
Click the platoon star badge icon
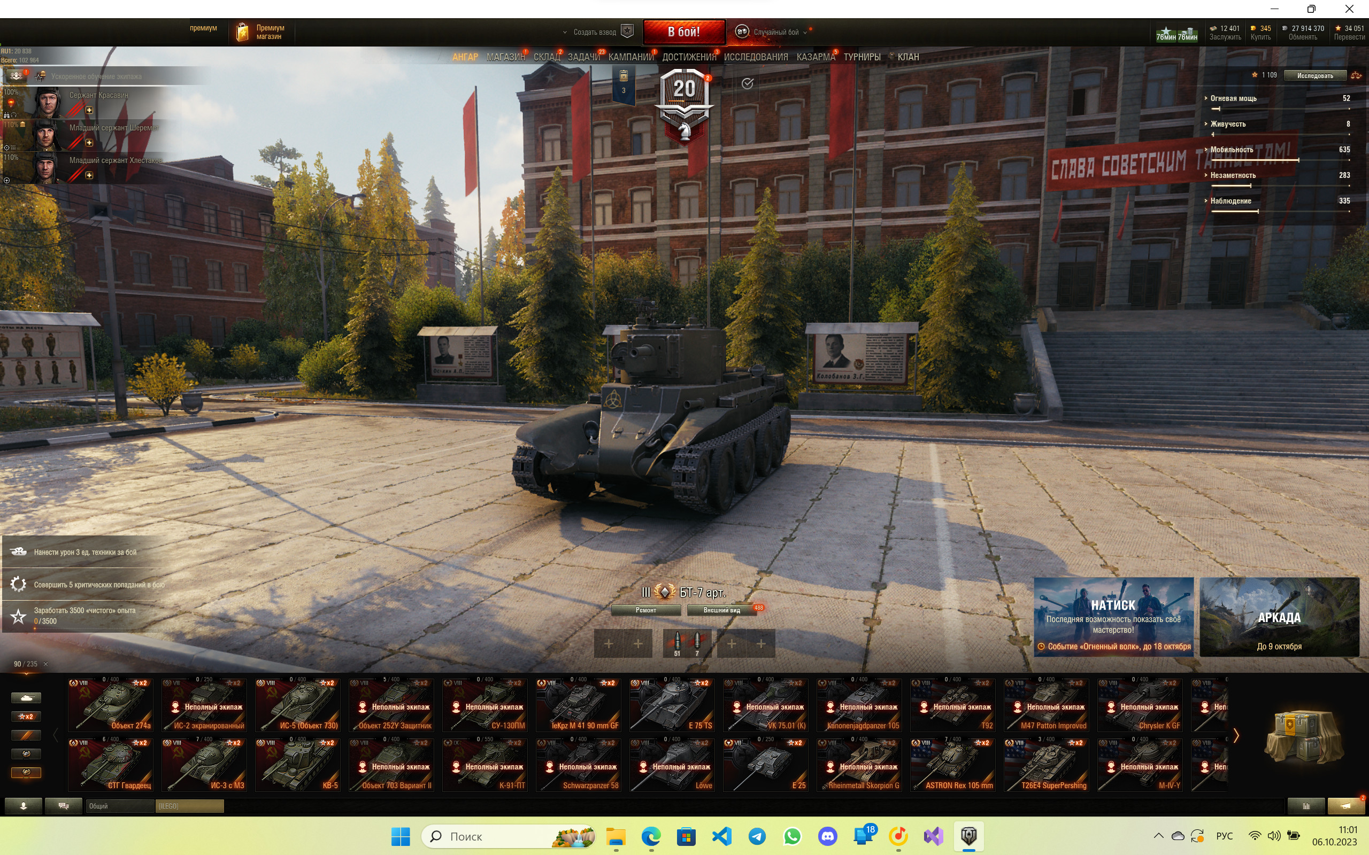[627, 32]
